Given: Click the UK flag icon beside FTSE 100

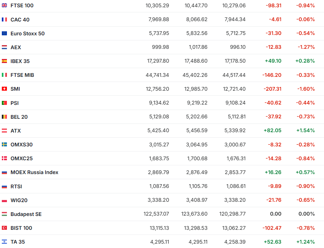Looking at the screenshot, I should coord(4,5).
